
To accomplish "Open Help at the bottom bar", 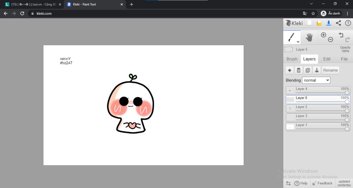I will pos(301,183).
